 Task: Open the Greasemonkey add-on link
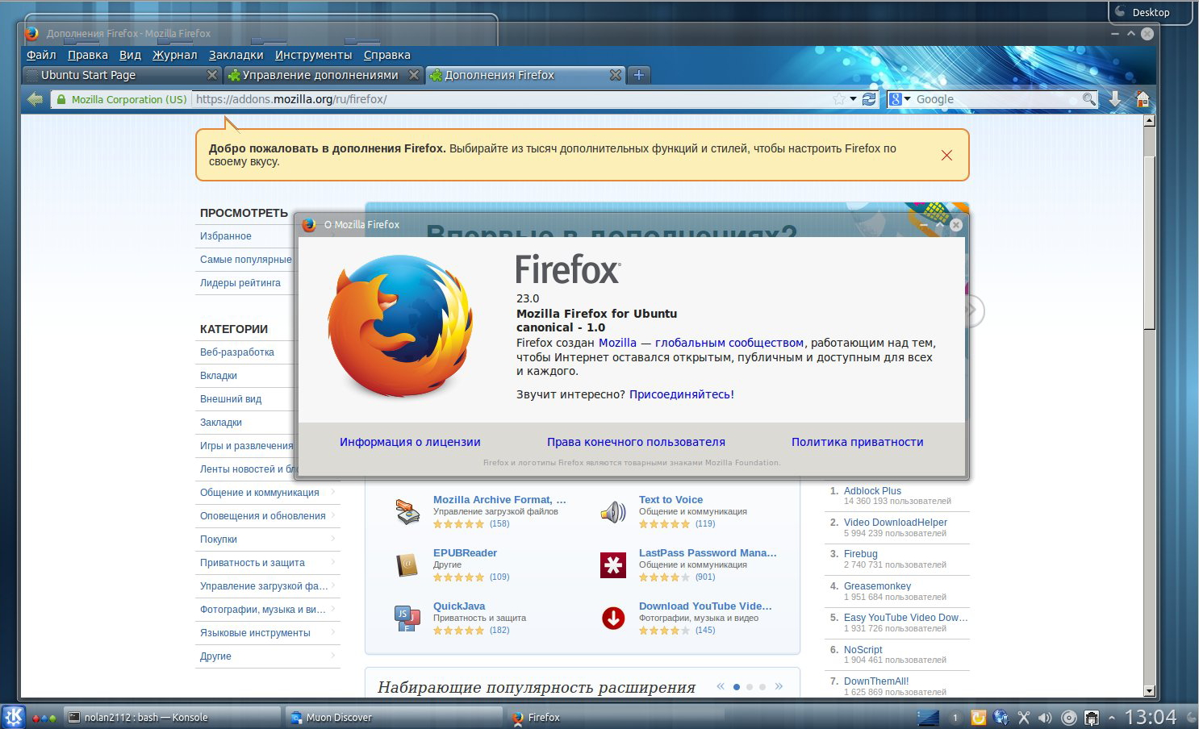[x=877, y=586]
